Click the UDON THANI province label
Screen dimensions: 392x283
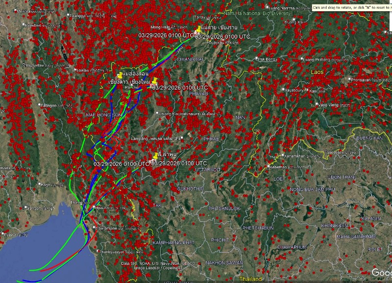[341, 177]
